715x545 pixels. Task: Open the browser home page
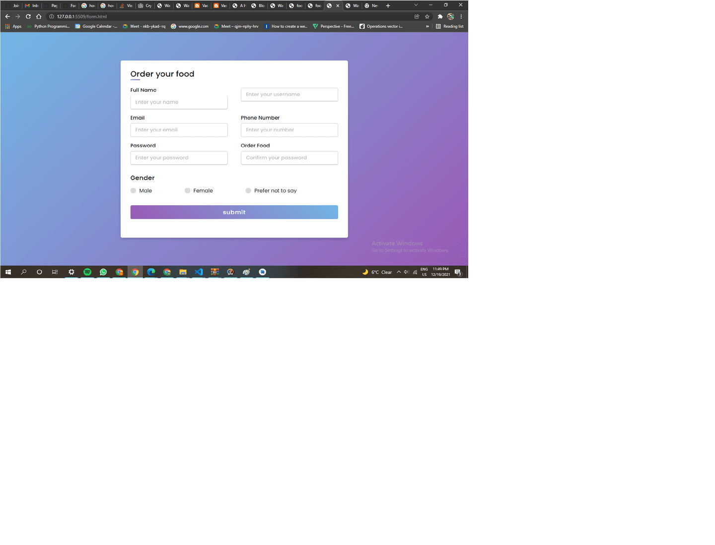click(39, 16)
